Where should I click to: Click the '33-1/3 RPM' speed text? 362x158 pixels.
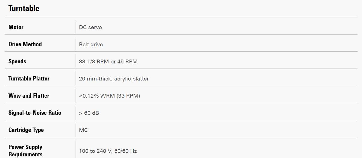click(x=94, y=61)
